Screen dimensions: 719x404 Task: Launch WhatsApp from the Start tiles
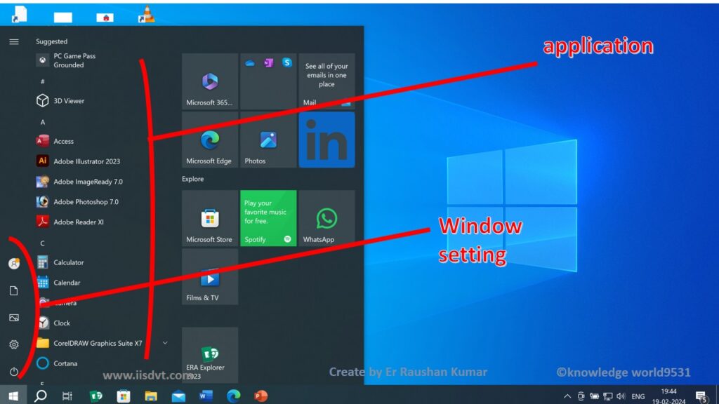click(326, 218)
